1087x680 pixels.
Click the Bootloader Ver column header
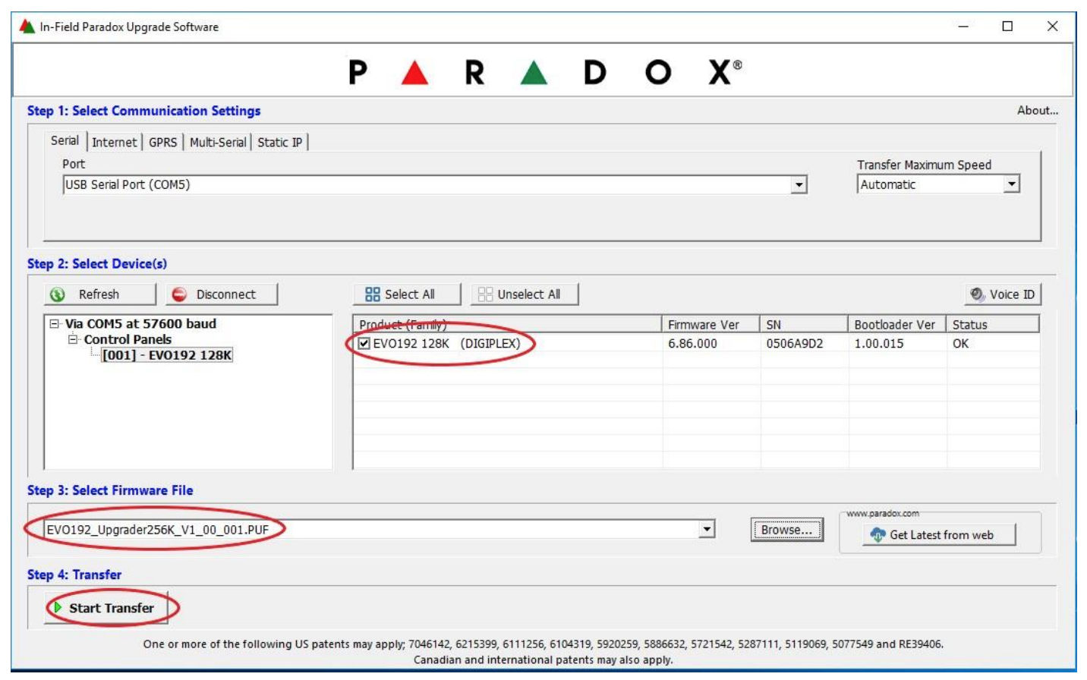(x=897, y=325)
